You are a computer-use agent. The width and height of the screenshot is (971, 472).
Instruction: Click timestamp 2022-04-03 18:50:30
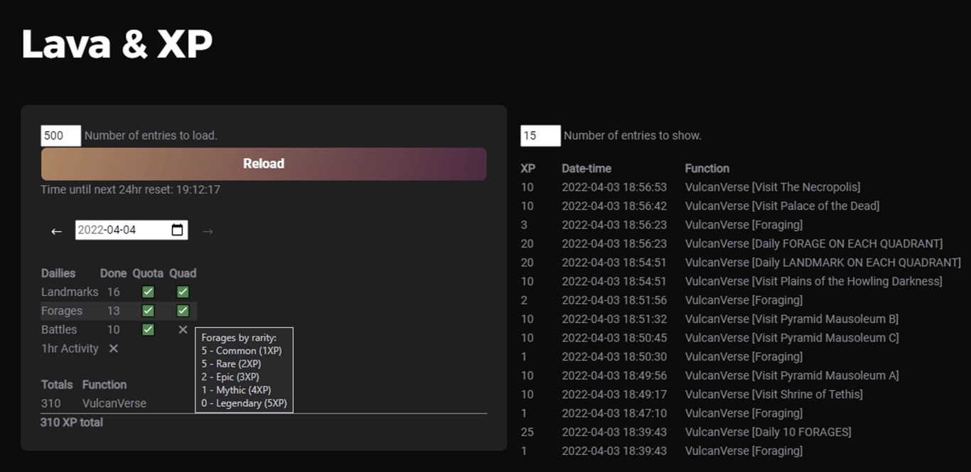(614, 356)
